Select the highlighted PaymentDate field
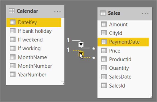 123,42
